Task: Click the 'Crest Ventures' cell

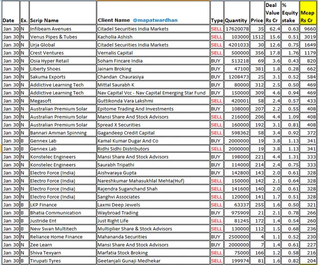Action: tap(63, 53)
